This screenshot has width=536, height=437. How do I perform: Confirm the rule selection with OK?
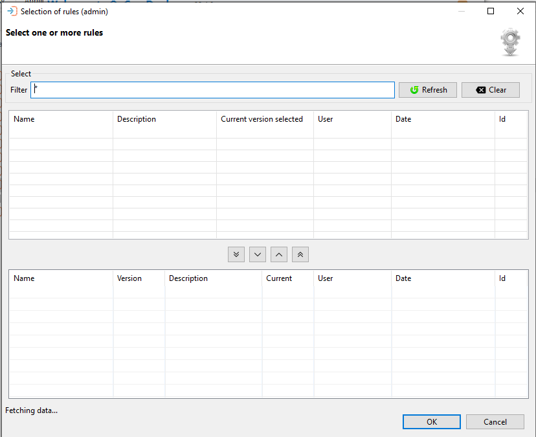tap(432, 421)
